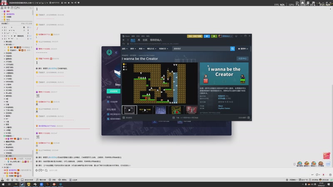This screenshot has width=333, height=187.
Task: Click the I wanna be the Creator capsule image
Action: click(x=224, y=74)
